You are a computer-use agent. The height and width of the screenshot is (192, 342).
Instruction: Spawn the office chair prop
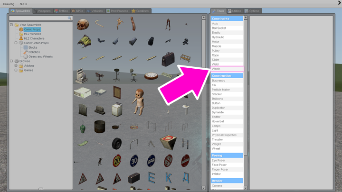pos(133,75)
